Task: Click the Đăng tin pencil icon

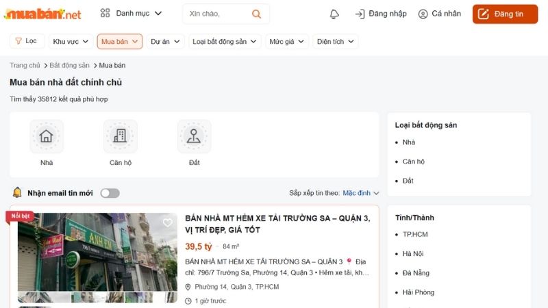Action: click(483, 14)
